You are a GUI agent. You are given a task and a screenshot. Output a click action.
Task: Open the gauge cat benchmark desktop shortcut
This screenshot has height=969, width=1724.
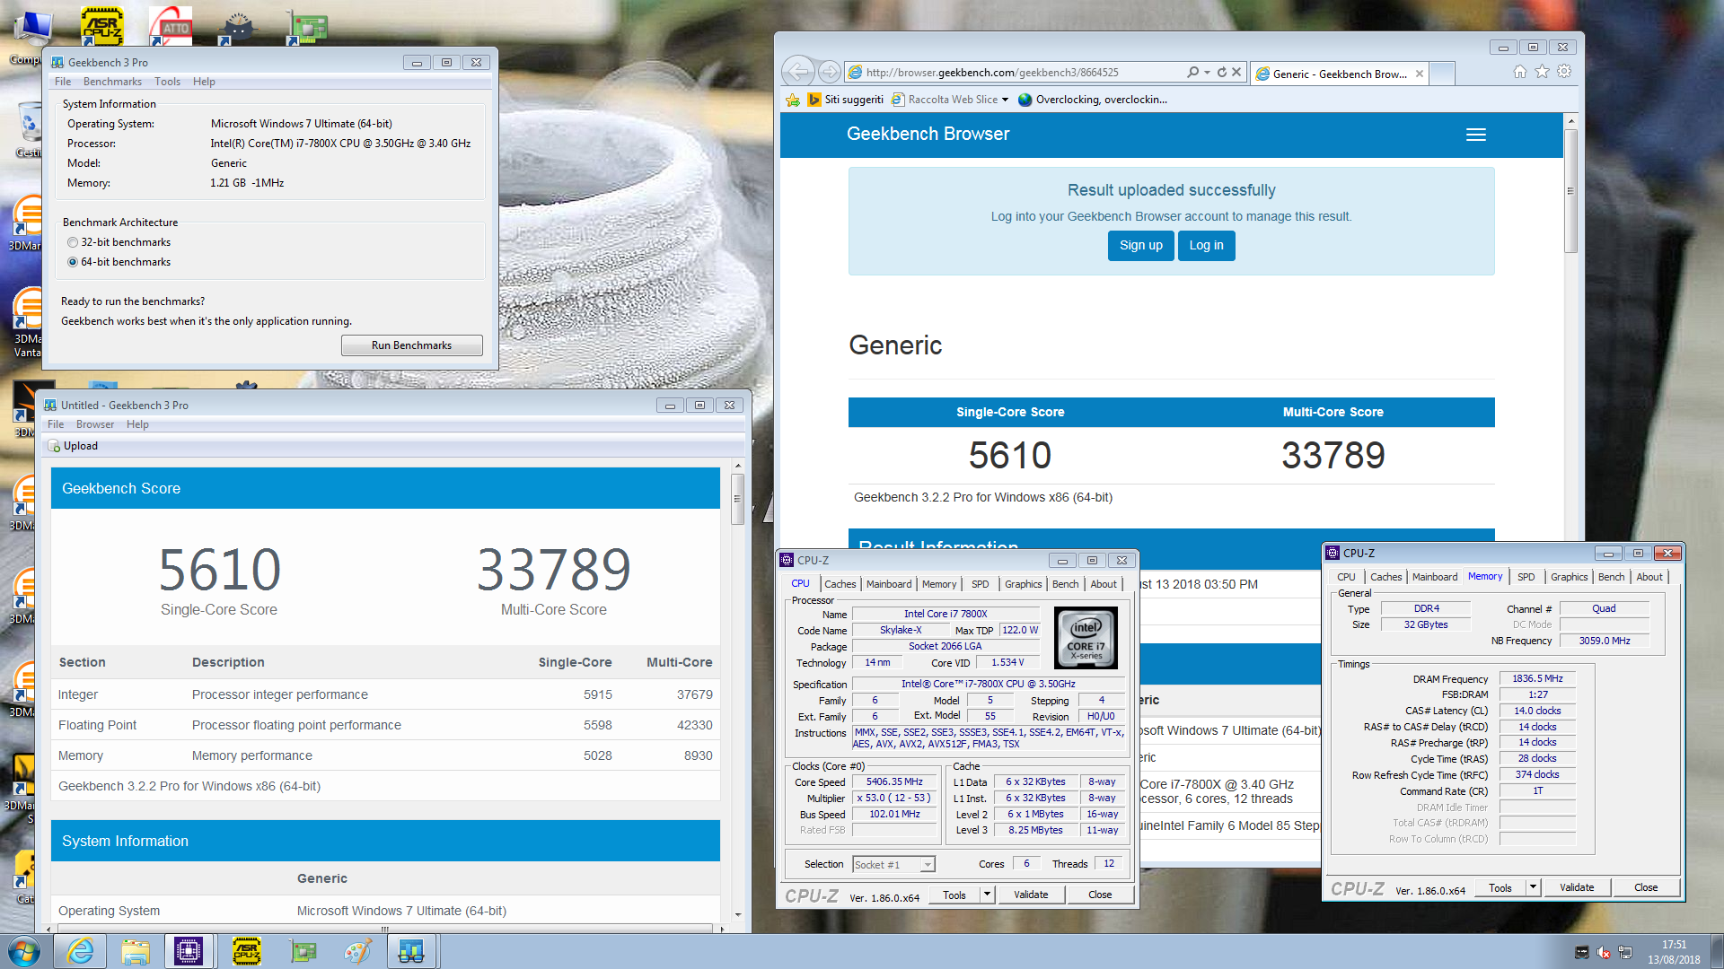[x=237, y=27]
